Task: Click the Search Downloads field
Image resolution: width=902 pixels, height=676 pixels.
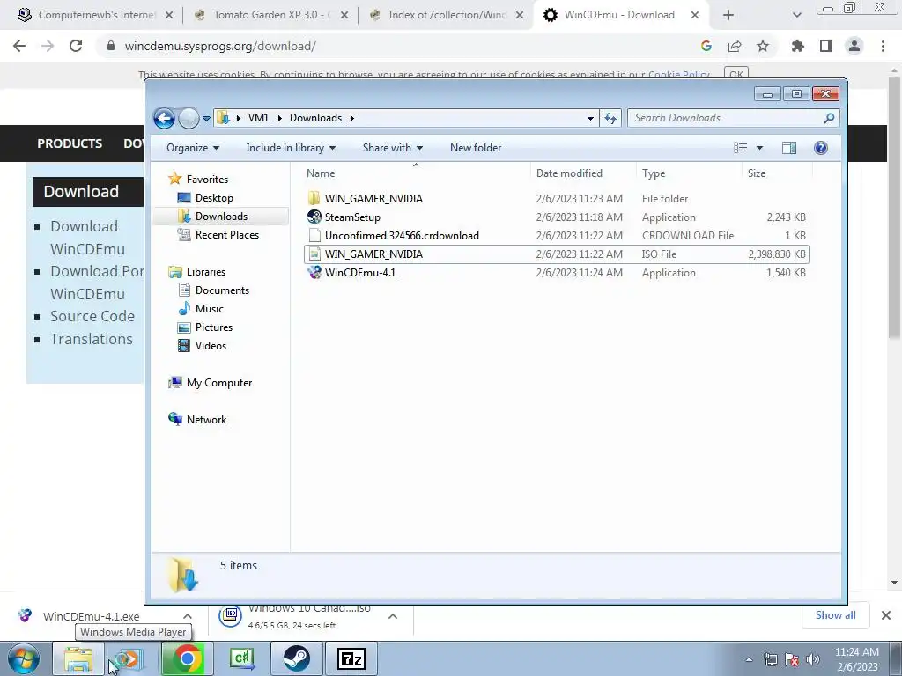Action: (x=733, y=118)
